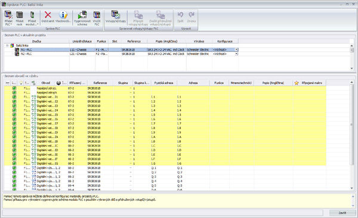The image size is (358, 218).
Task: Click the Připojit vstupy/výstupy icon
Action: [138, 14]
